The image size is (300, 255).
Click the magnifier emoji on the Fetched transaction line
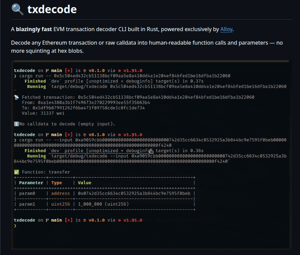[x=16, y=97]
